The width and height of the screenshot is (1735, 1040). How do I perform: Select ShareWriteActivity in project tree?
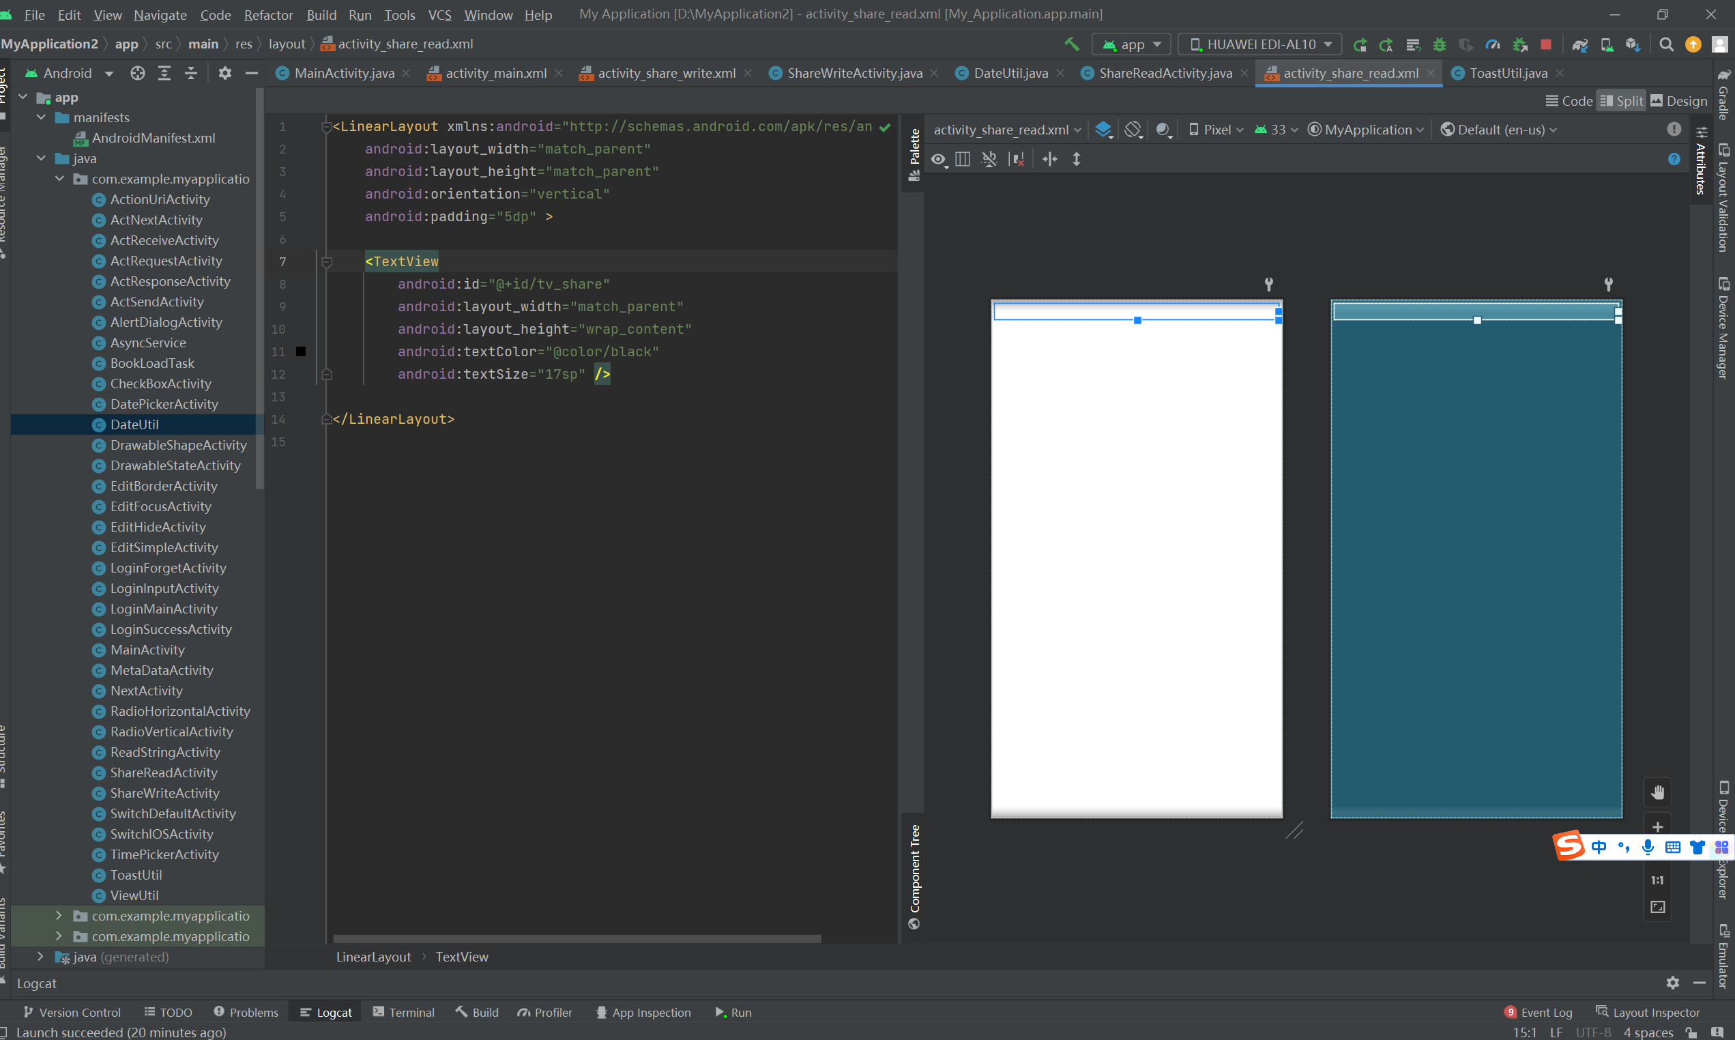click(x=164, y=792)
